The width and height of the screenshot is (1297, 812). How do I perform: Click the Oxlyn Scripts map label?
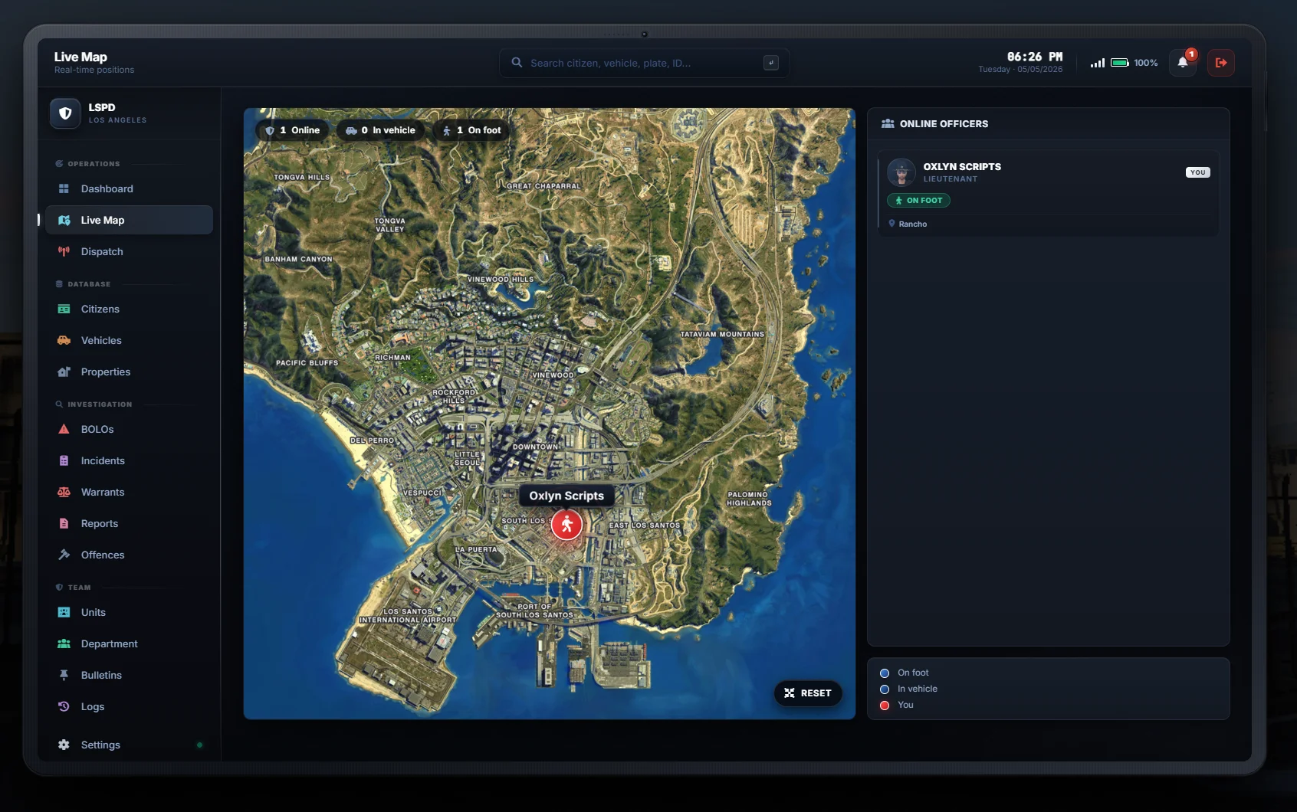[566, 496]
